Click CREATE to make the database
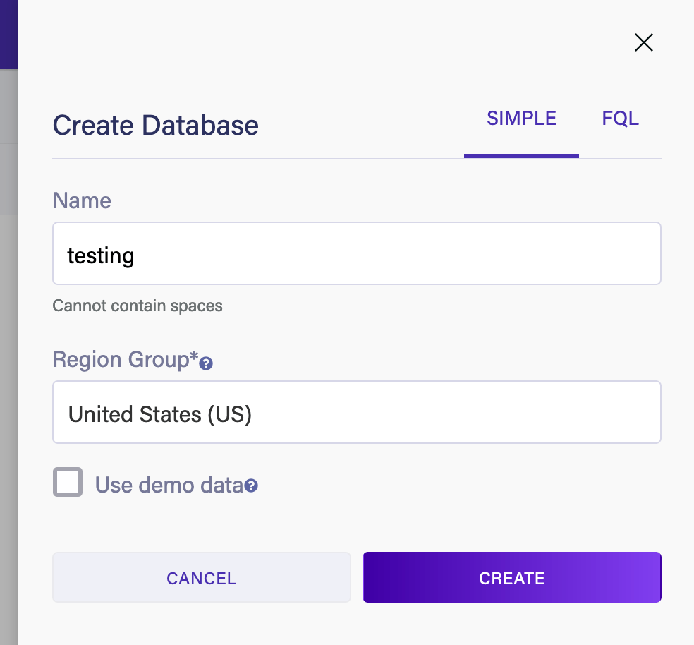The width and height of the screenshot is (694, 645). (511, 578)
